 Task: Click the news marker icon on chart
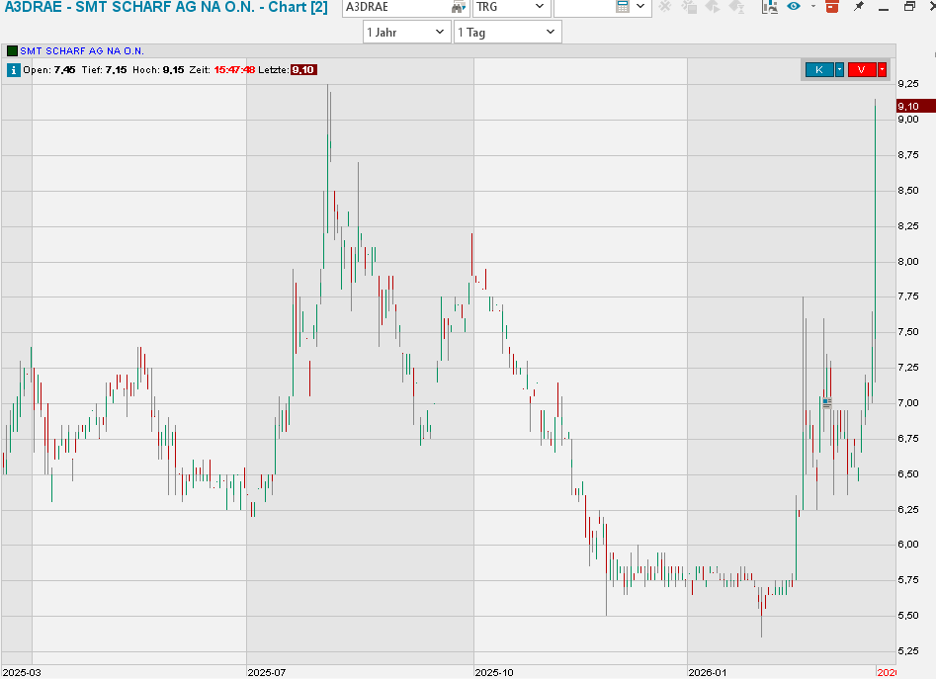pos(826,402)
